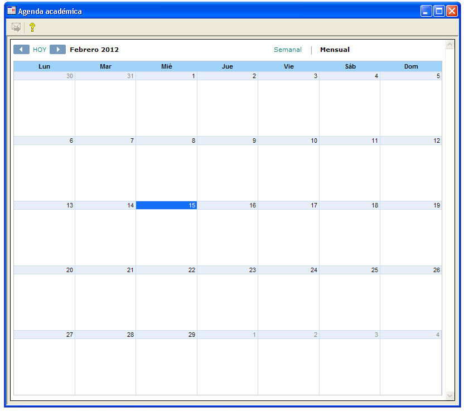Click the Sáb column header
The image size is (464, 411).
350,66
